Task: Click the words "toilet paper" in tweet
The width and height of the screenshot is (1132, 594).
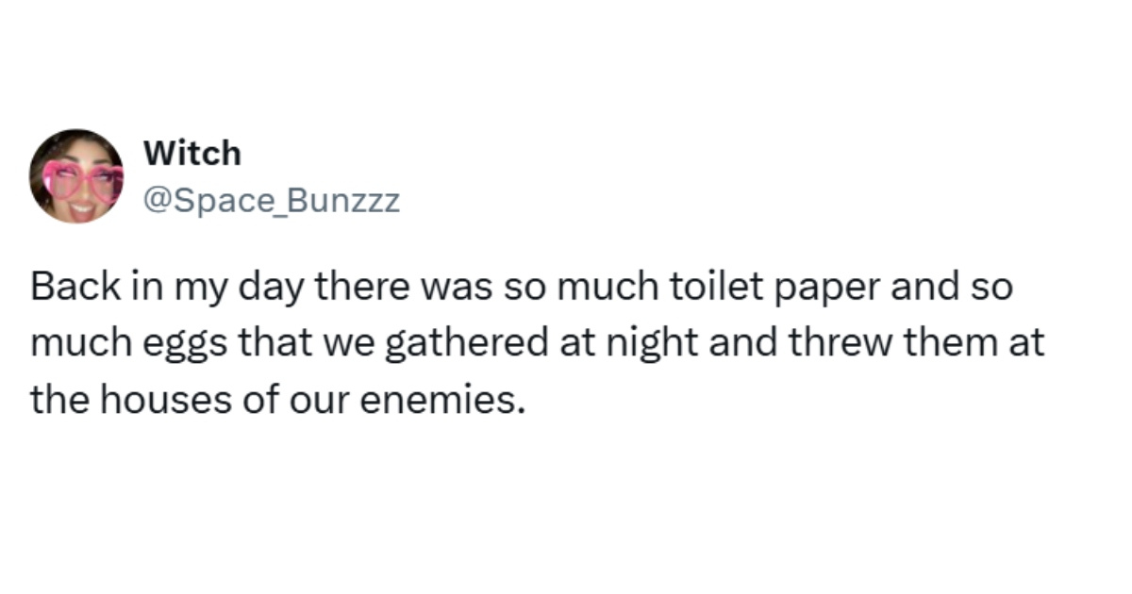Action: 727,289
